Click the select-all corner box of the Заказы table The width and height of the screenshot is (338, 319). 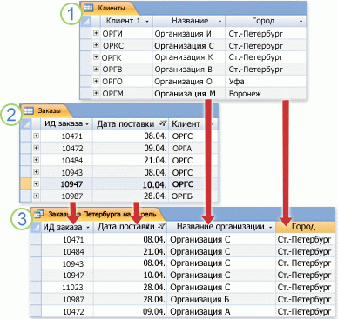pos(26,124)
